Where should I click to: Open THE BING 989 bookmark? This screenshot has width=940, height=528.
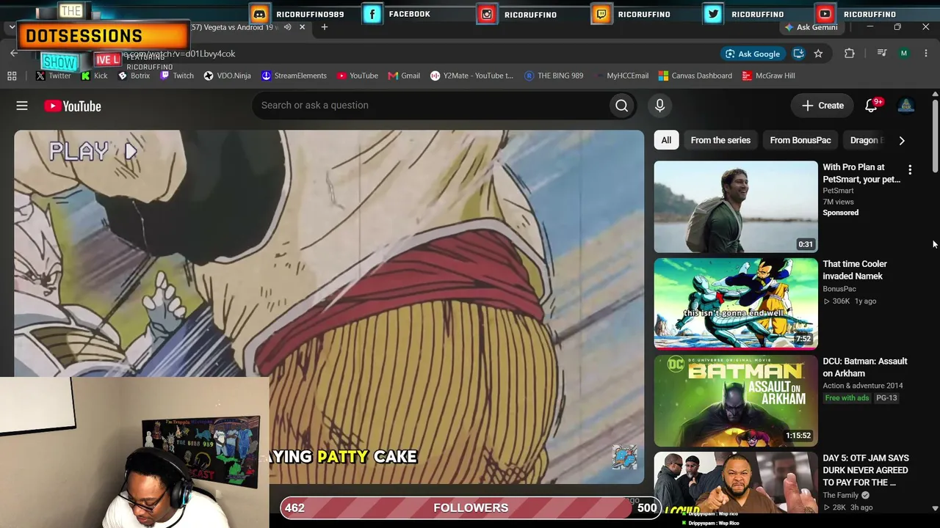point(554,76)
